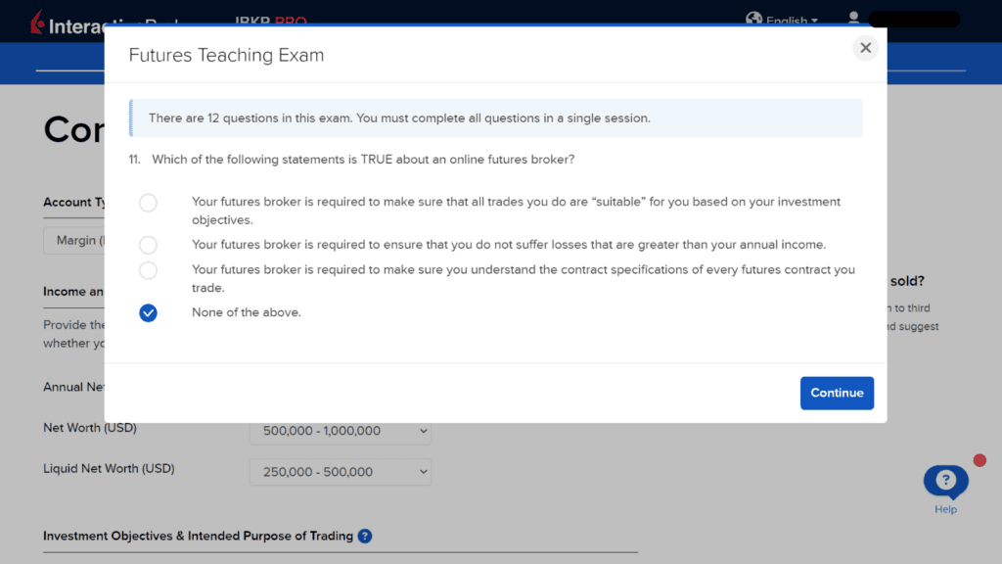Open the Liquid Net Worth dropdown
The image size is (1002, 564).
pyautogui.click(x=340, y=471)
